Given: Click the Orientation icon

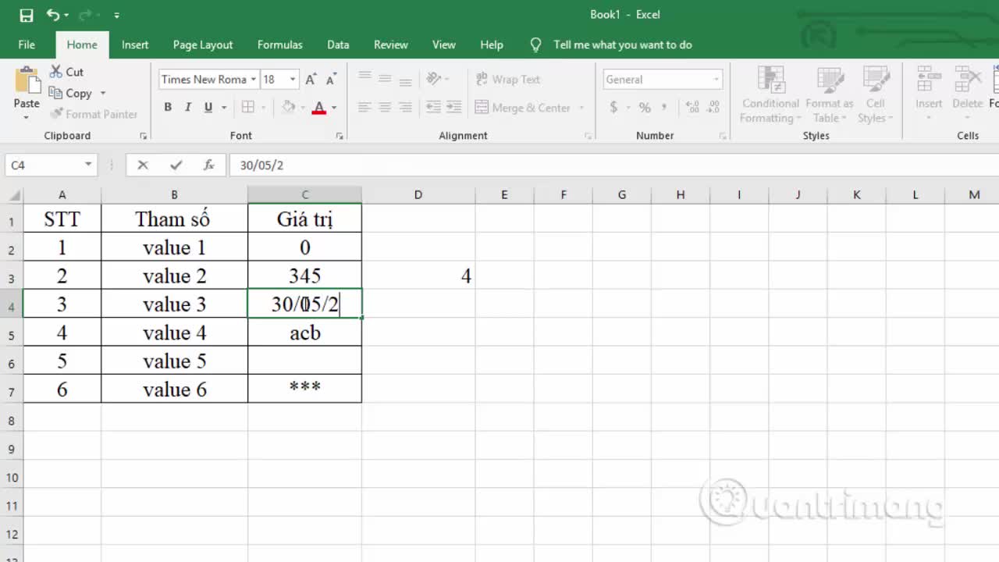Looking at the screenshot, I should click(434, 79).
